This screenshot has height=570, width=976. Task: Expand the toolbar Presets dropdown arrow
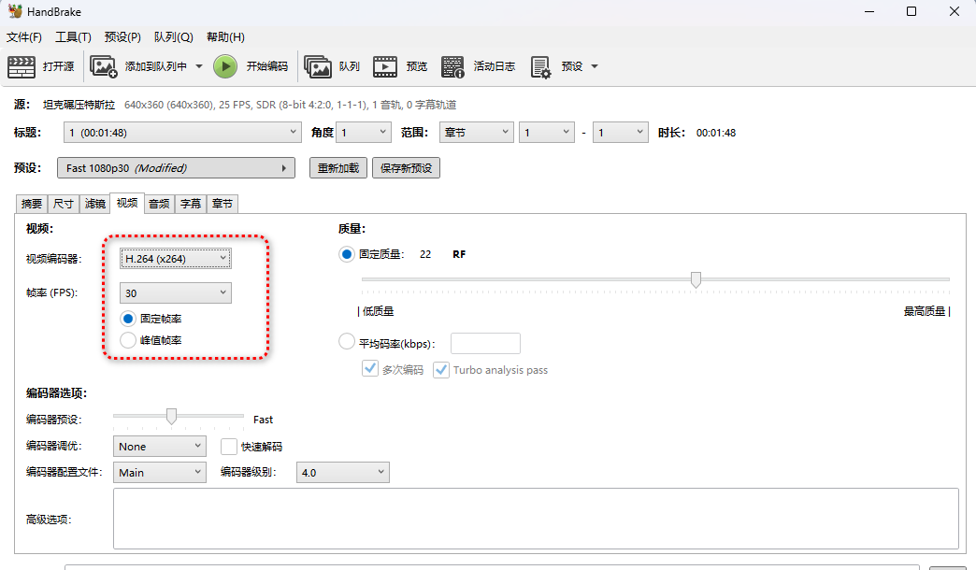click(x=595, y=66)
